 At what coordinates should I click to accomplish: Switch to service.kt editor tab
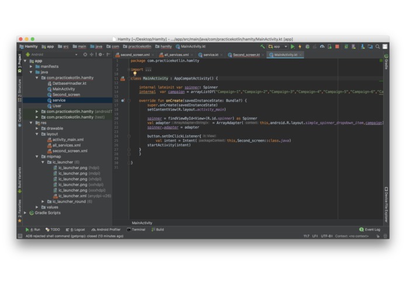(211, 54)
